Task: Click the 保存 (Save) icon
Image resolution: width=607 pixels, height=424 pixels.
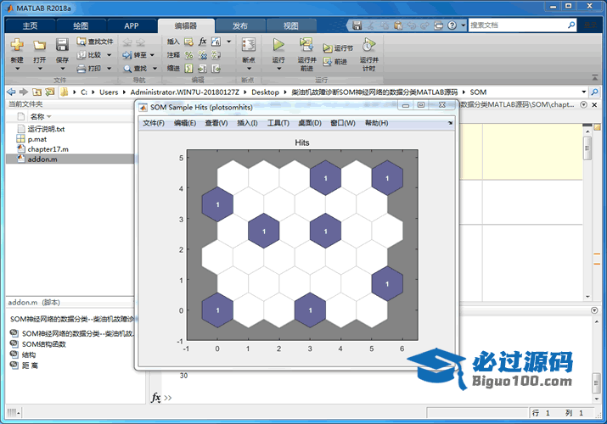Action: (62, 45)
